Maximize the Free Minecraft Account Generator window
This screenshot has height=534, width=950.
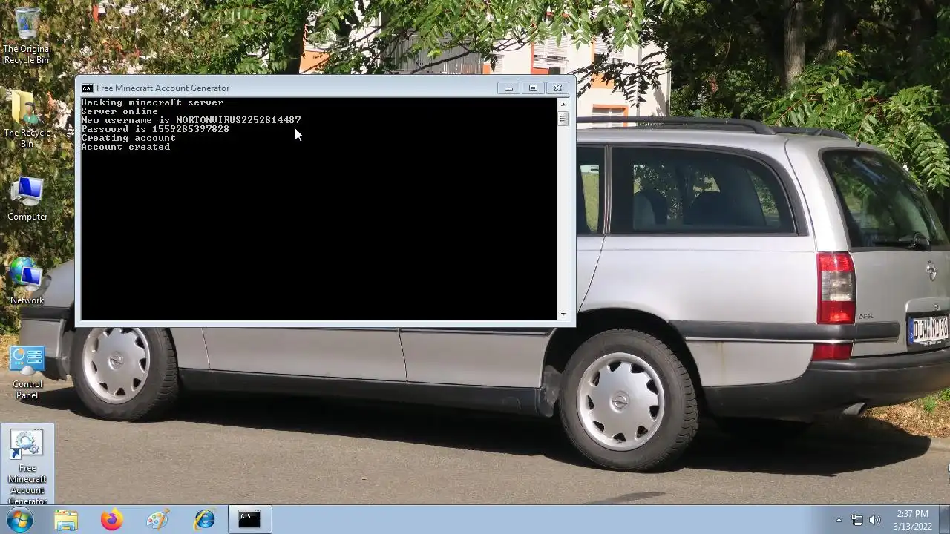(533, 88)
